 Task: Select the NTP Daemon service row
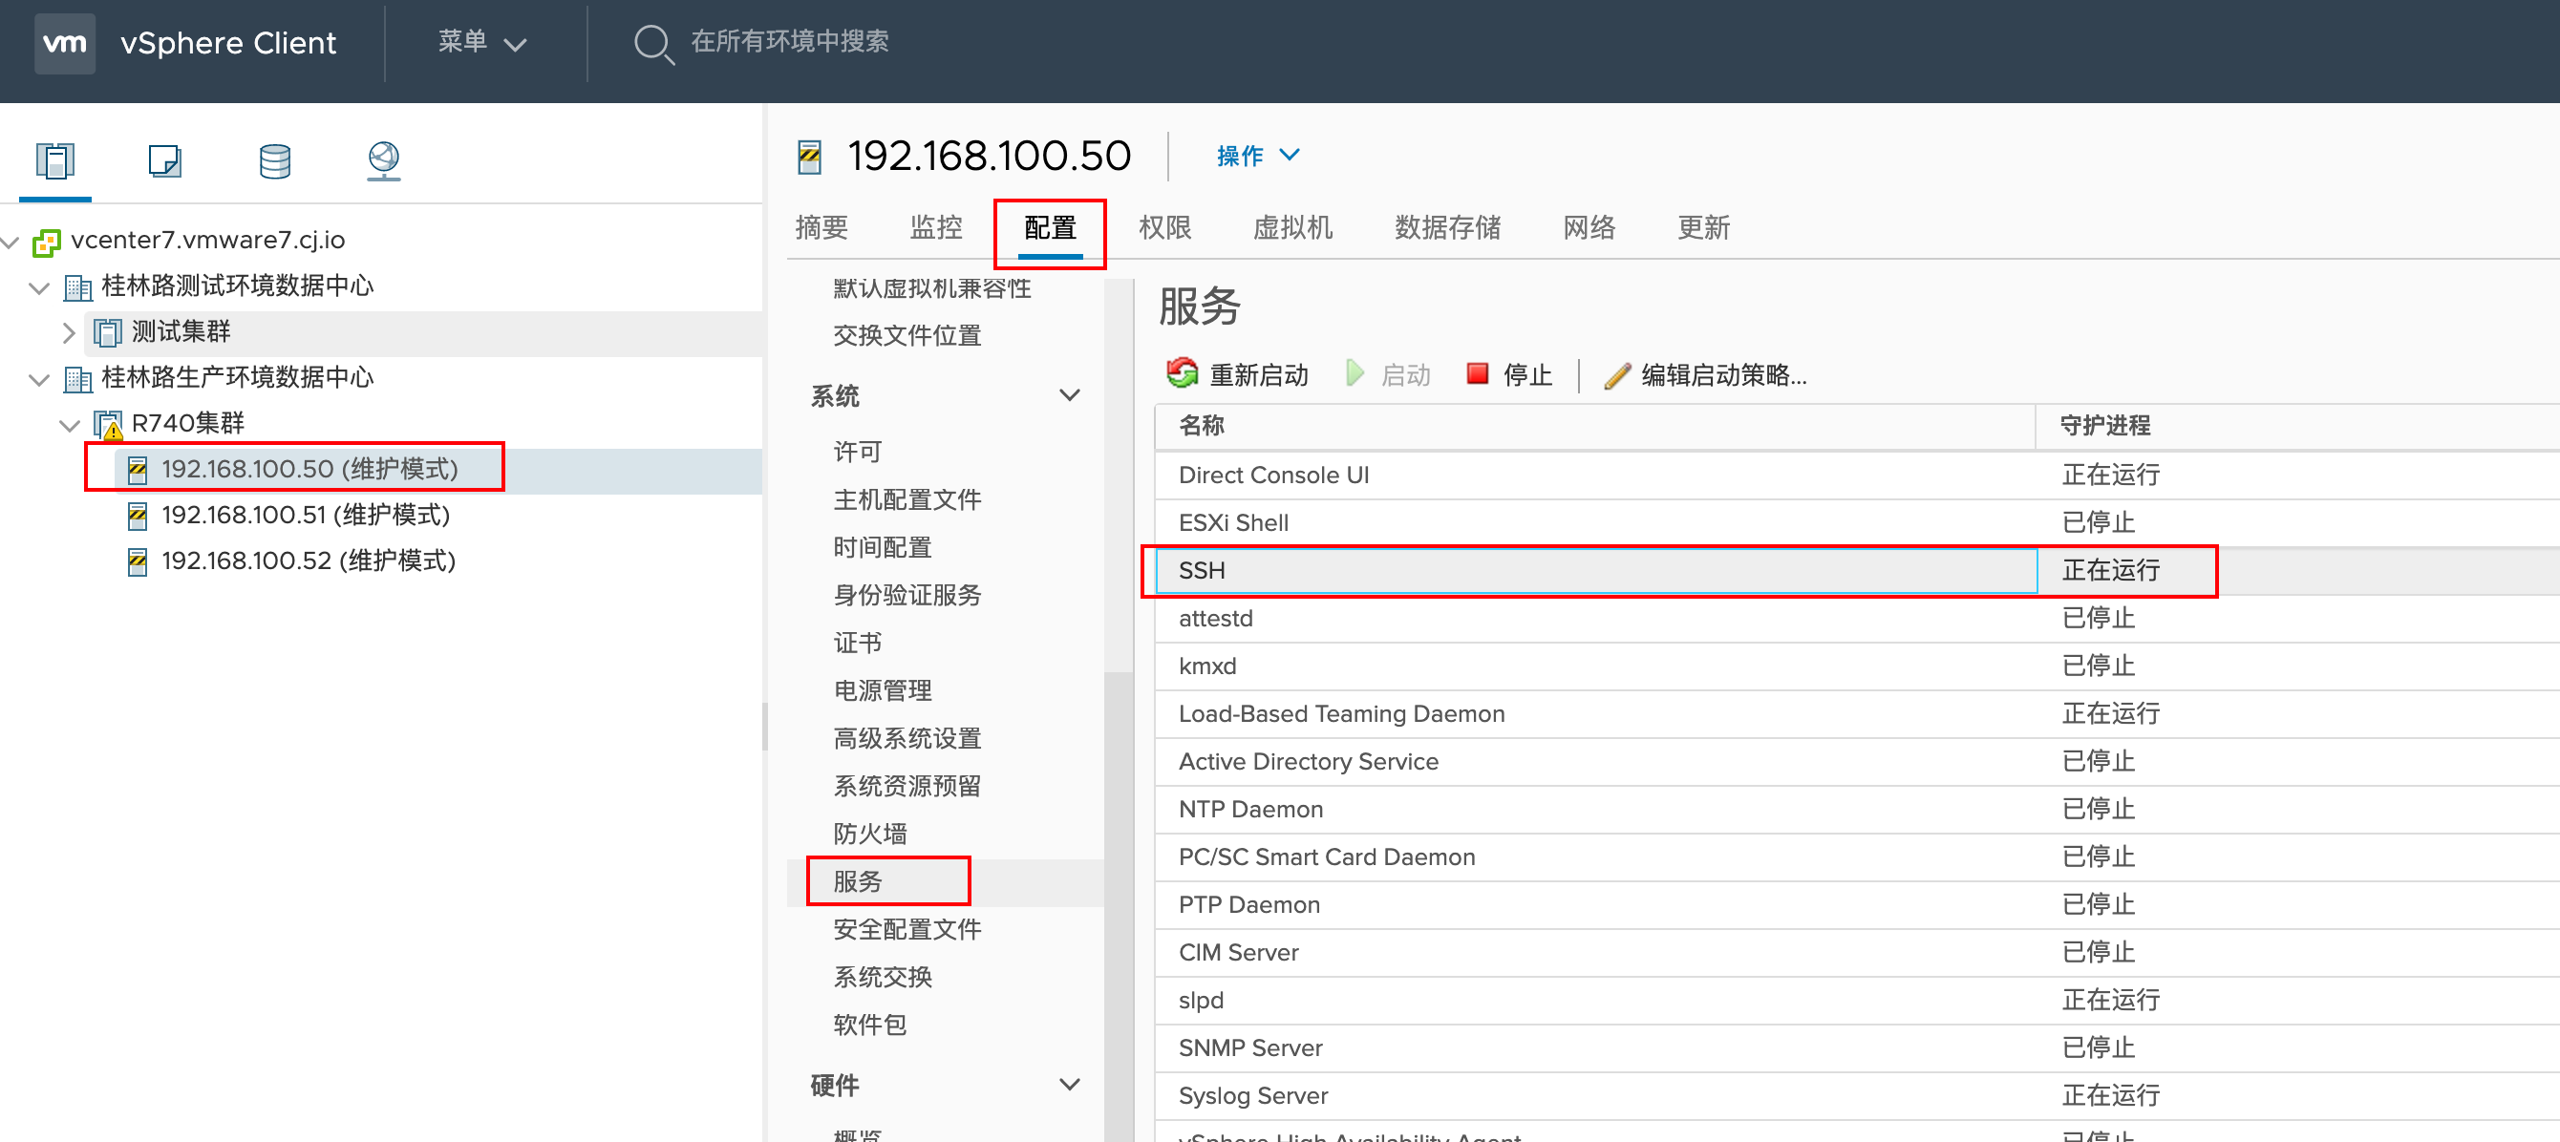click(1250, 810)
